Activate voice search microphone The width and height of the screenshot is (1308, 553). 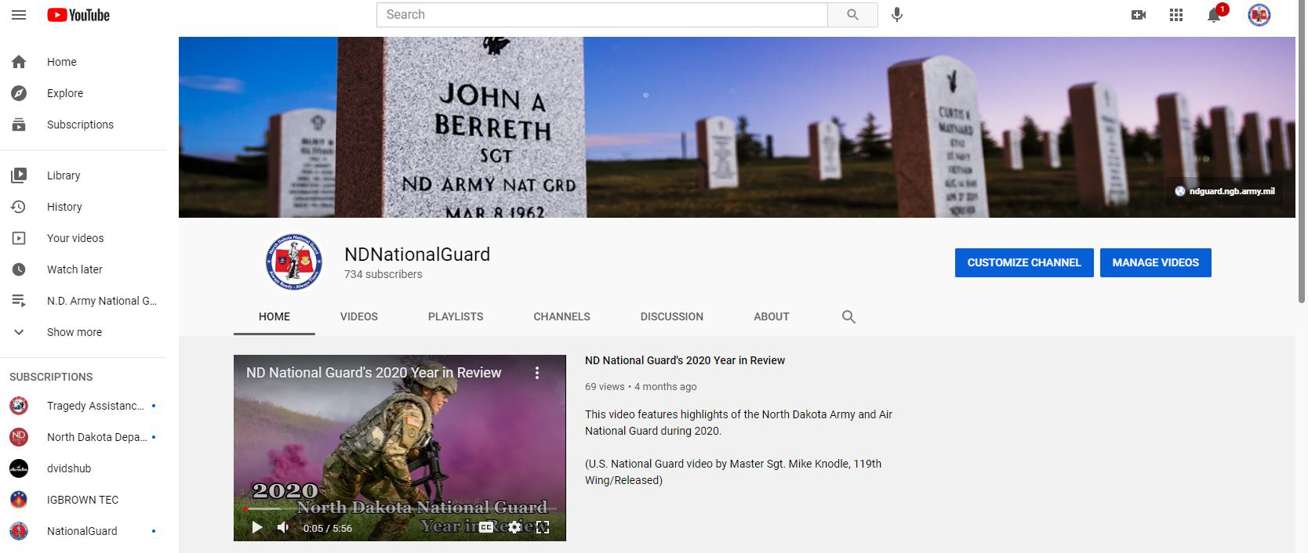(x=897, y=15)
